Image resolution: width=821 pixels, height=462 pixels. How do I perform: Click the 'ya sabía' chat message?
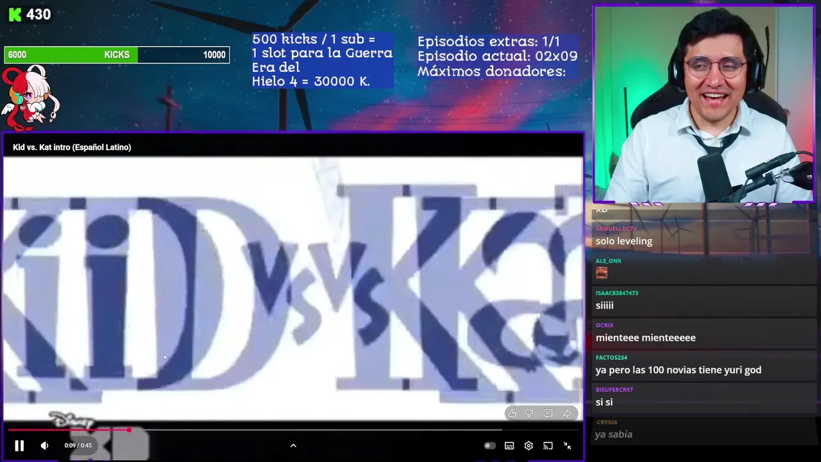(614, 434)
